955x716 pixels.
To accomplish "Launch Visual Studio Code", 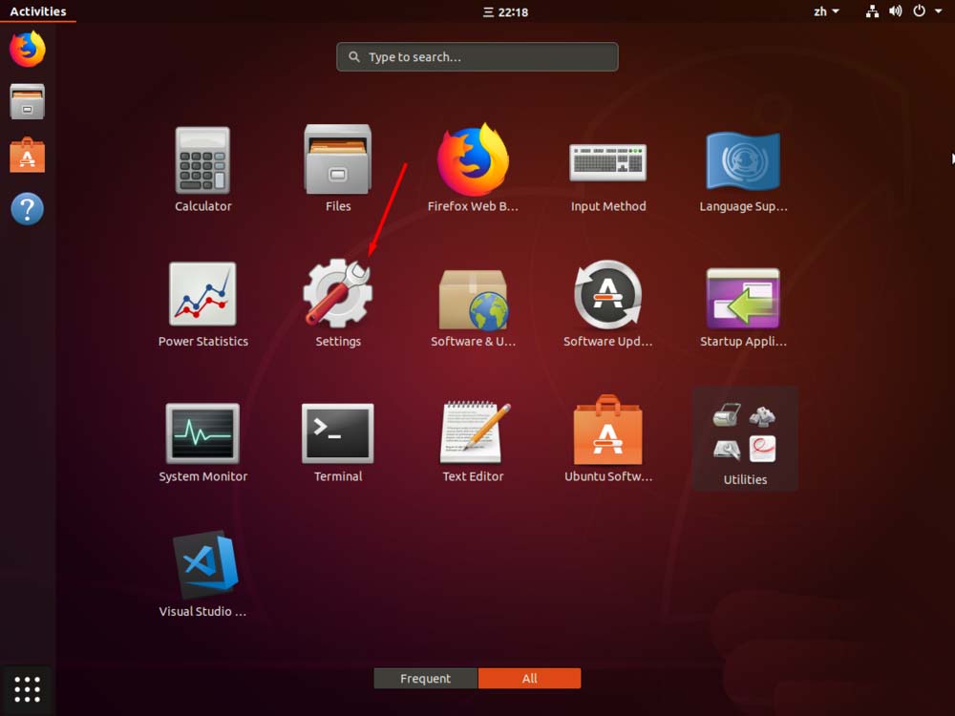I will (202, 567).
